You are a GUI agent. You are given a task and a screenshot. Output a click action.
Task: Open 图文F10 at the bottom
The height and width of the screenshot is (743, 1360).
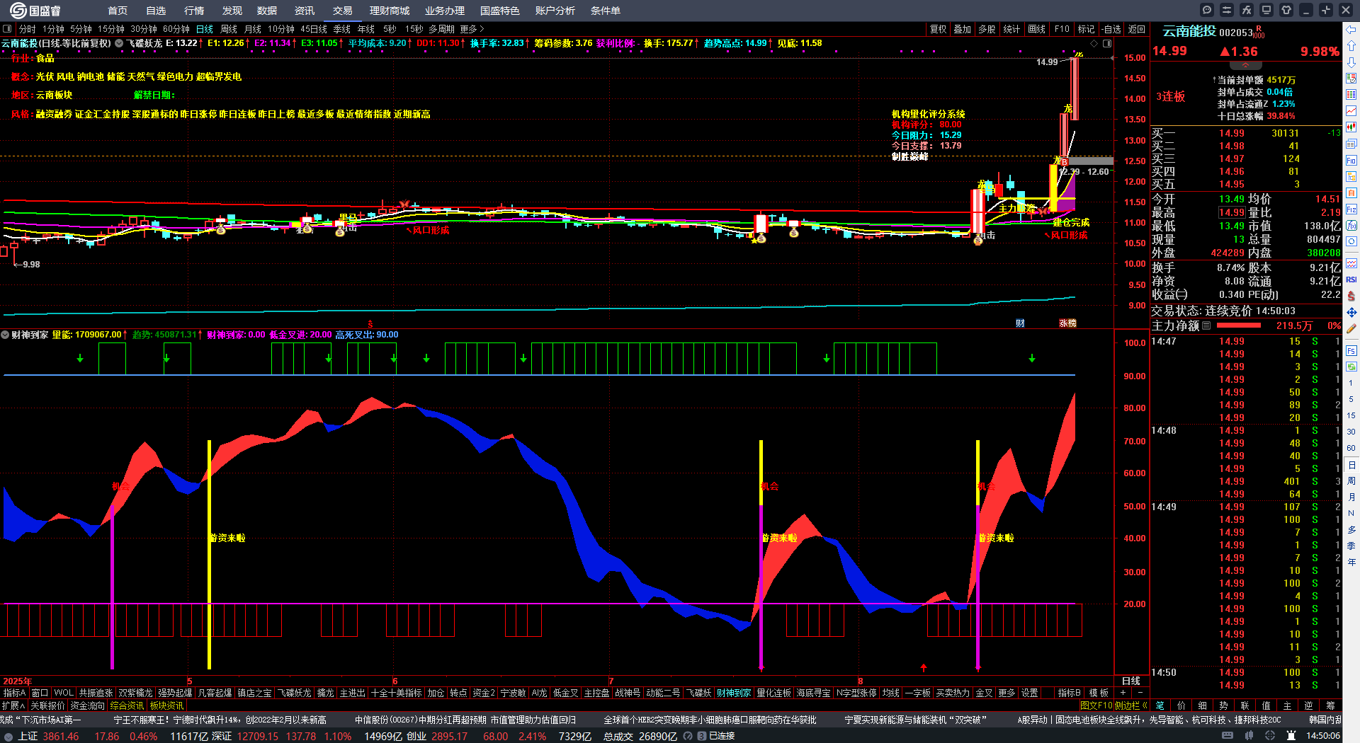tap(1096, 705)
